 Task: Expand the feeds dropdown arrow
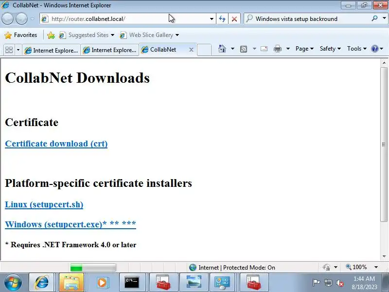click(254, 49)
